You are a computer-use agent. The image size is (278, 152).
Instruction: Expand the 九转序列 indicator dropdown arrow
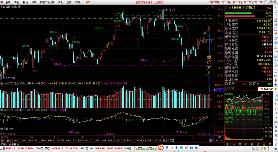(x=2, y=129)
